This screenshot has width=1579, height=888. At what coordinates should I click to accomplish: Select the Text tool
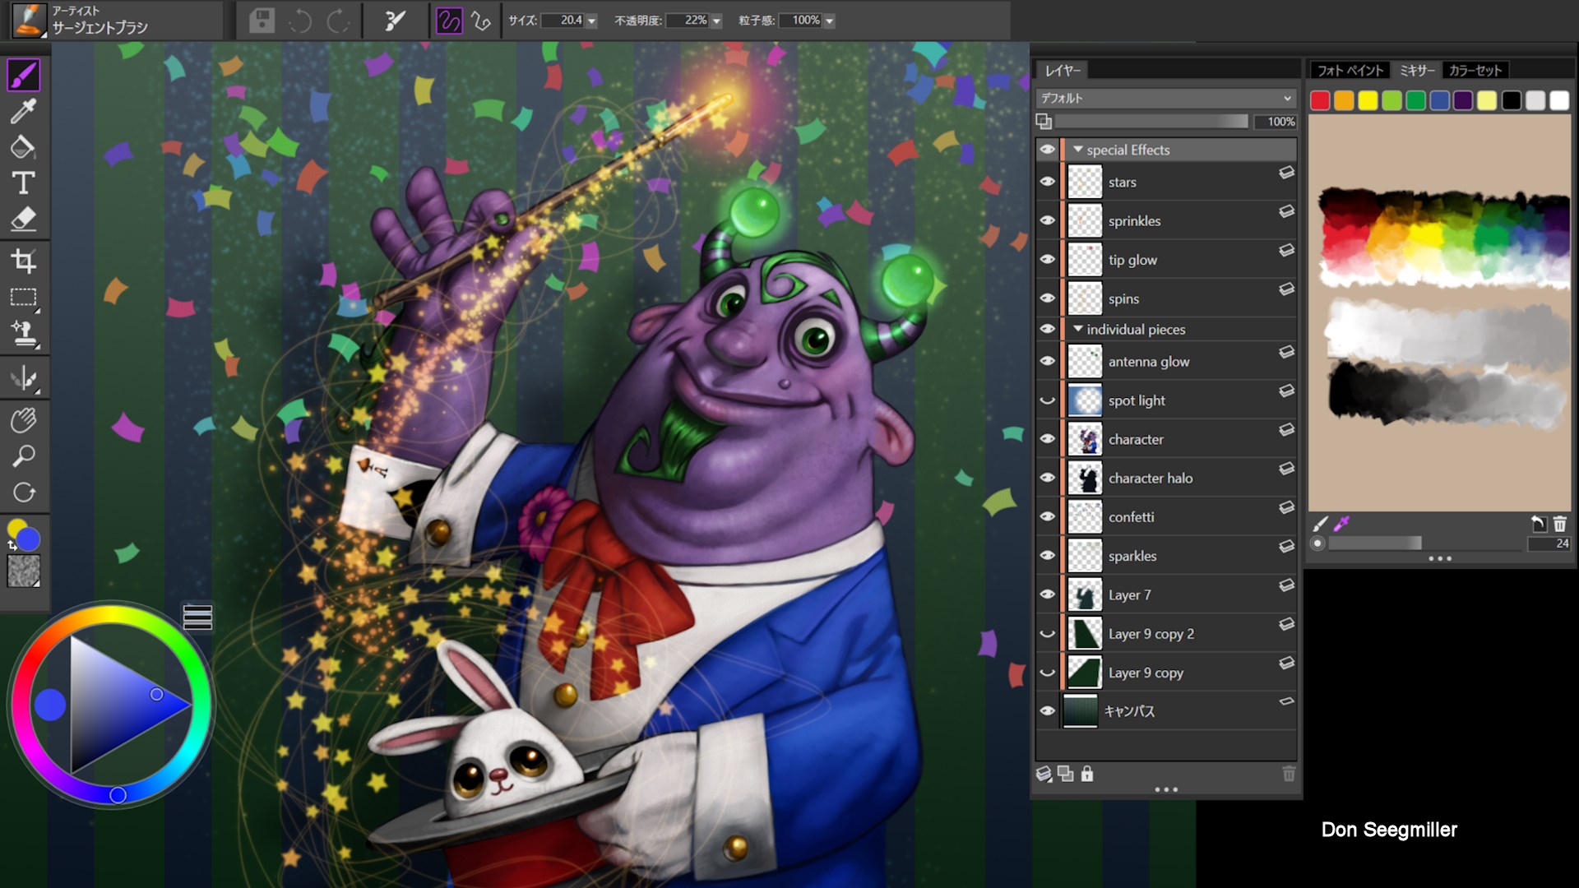click(x=23, y=183)
